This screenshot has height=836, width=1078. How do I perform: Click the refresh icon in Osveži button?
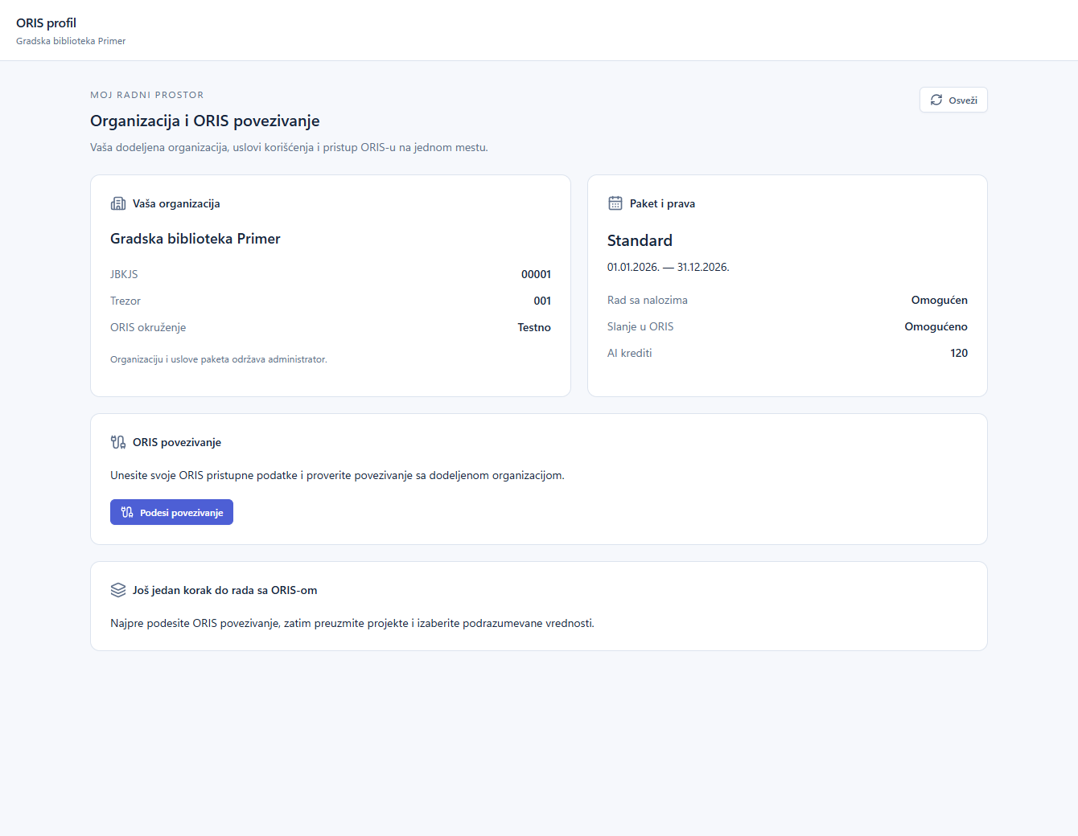pyautogui.click(x=936, y=100)
